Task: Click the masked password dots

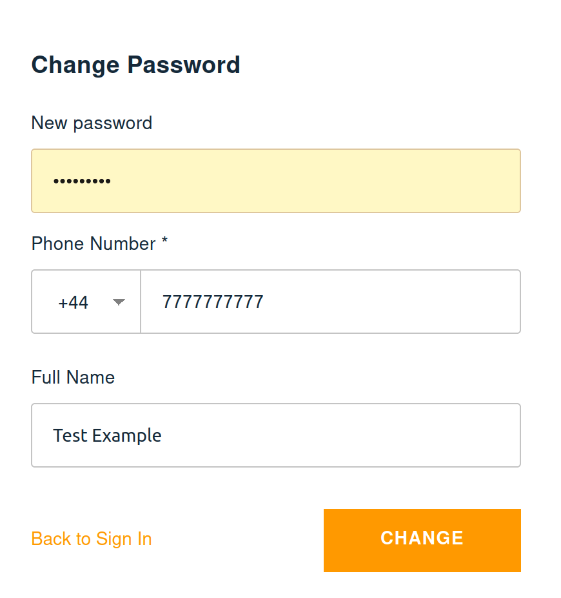Action: pyautogui.click(x=82, y=181)
